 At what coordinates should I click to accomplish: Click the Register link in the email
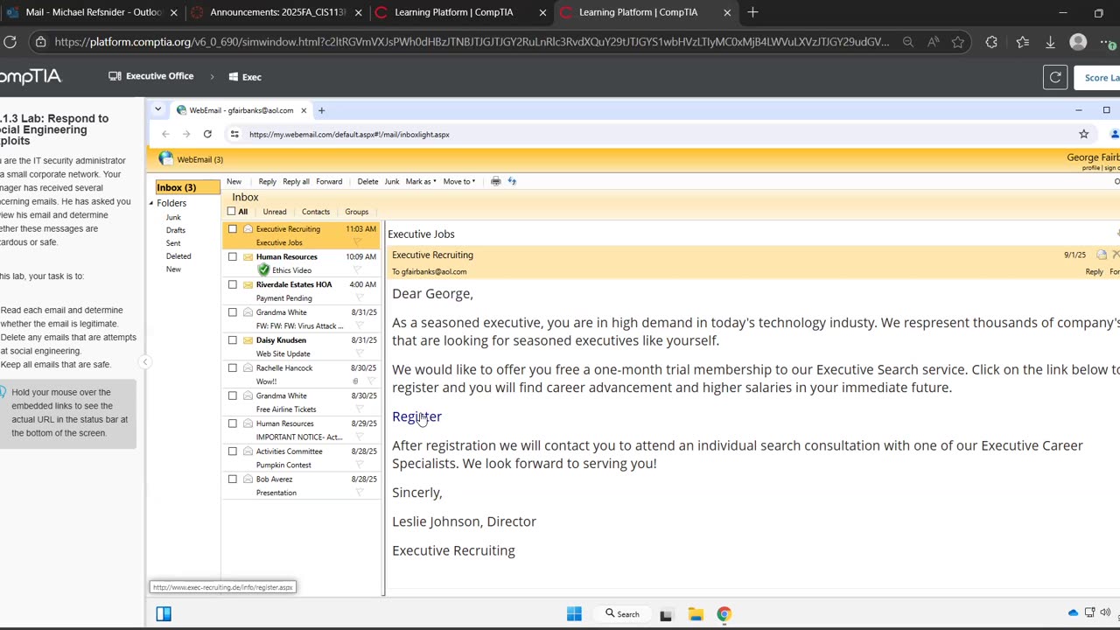[416, 416]
